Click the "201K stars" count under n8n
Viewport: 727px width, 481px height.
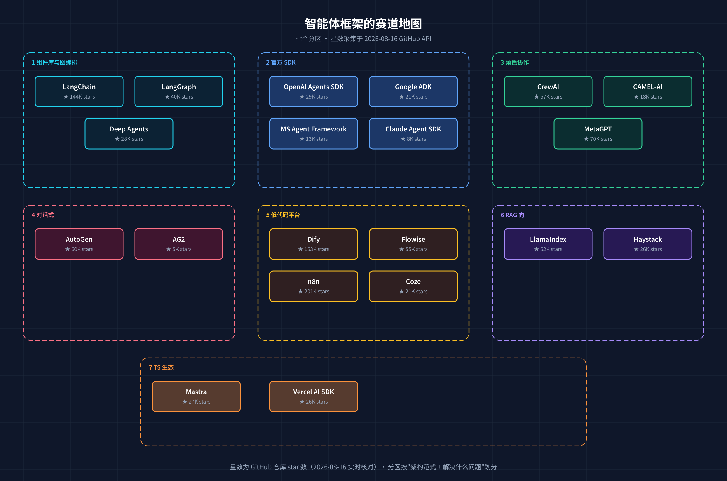[314, 292]
